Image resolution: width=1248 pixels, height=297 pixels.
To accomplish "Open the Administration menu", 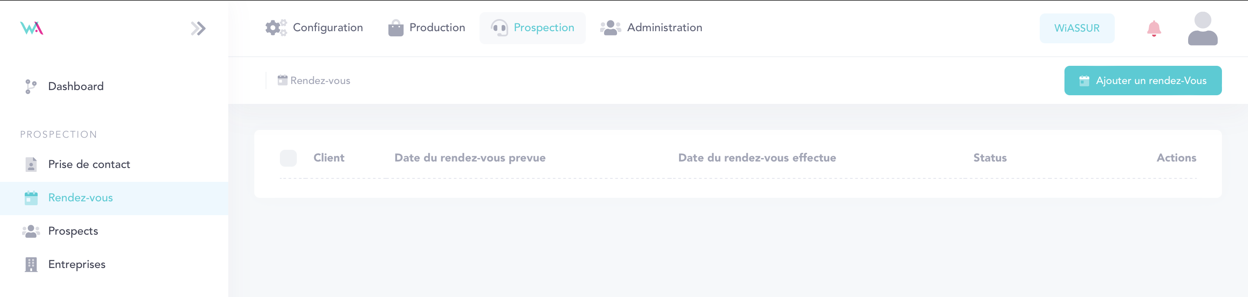I will click(x=664, y=28).
